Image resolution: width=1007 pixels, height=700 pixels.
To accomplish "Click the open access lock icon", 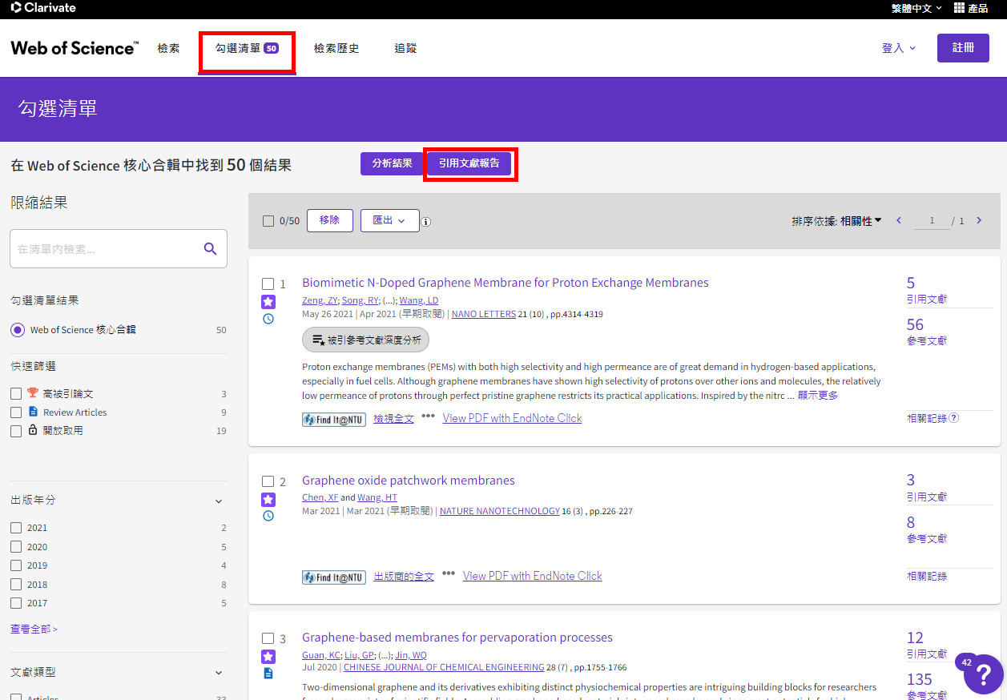I will pyautogui.click(x=33, y=430).
